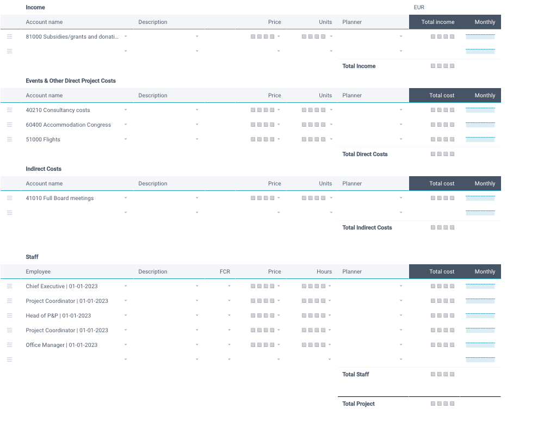The height and width of the screenshot is (435, 544).
Task: Click the drag handle on the 81000 Subsidies row
Action: pyautogui.click(x=9, y=36)
